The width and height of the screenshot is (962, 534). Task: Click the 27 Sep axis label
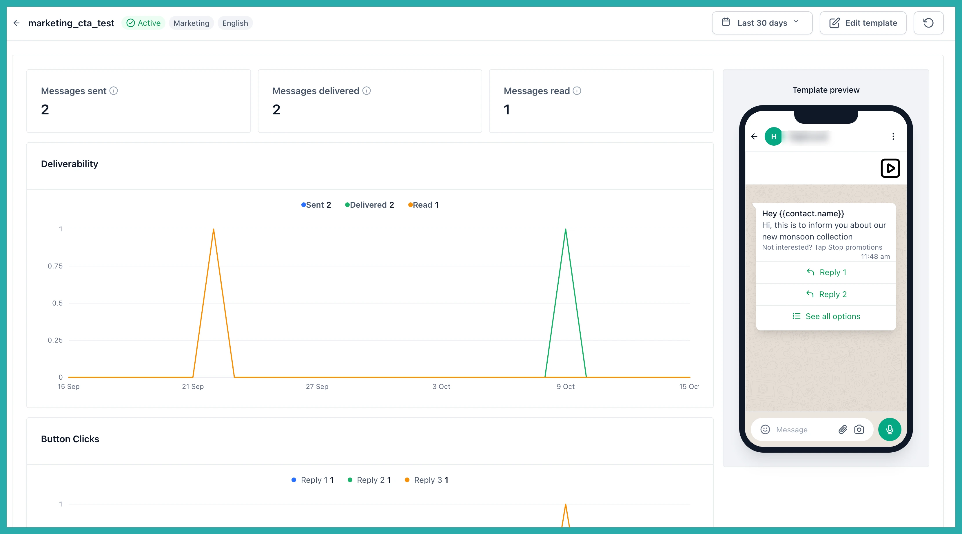point(317,387)
